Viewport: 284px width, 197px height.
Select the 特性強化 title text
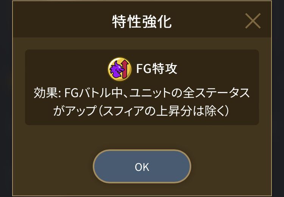click(x=142, y=22)
